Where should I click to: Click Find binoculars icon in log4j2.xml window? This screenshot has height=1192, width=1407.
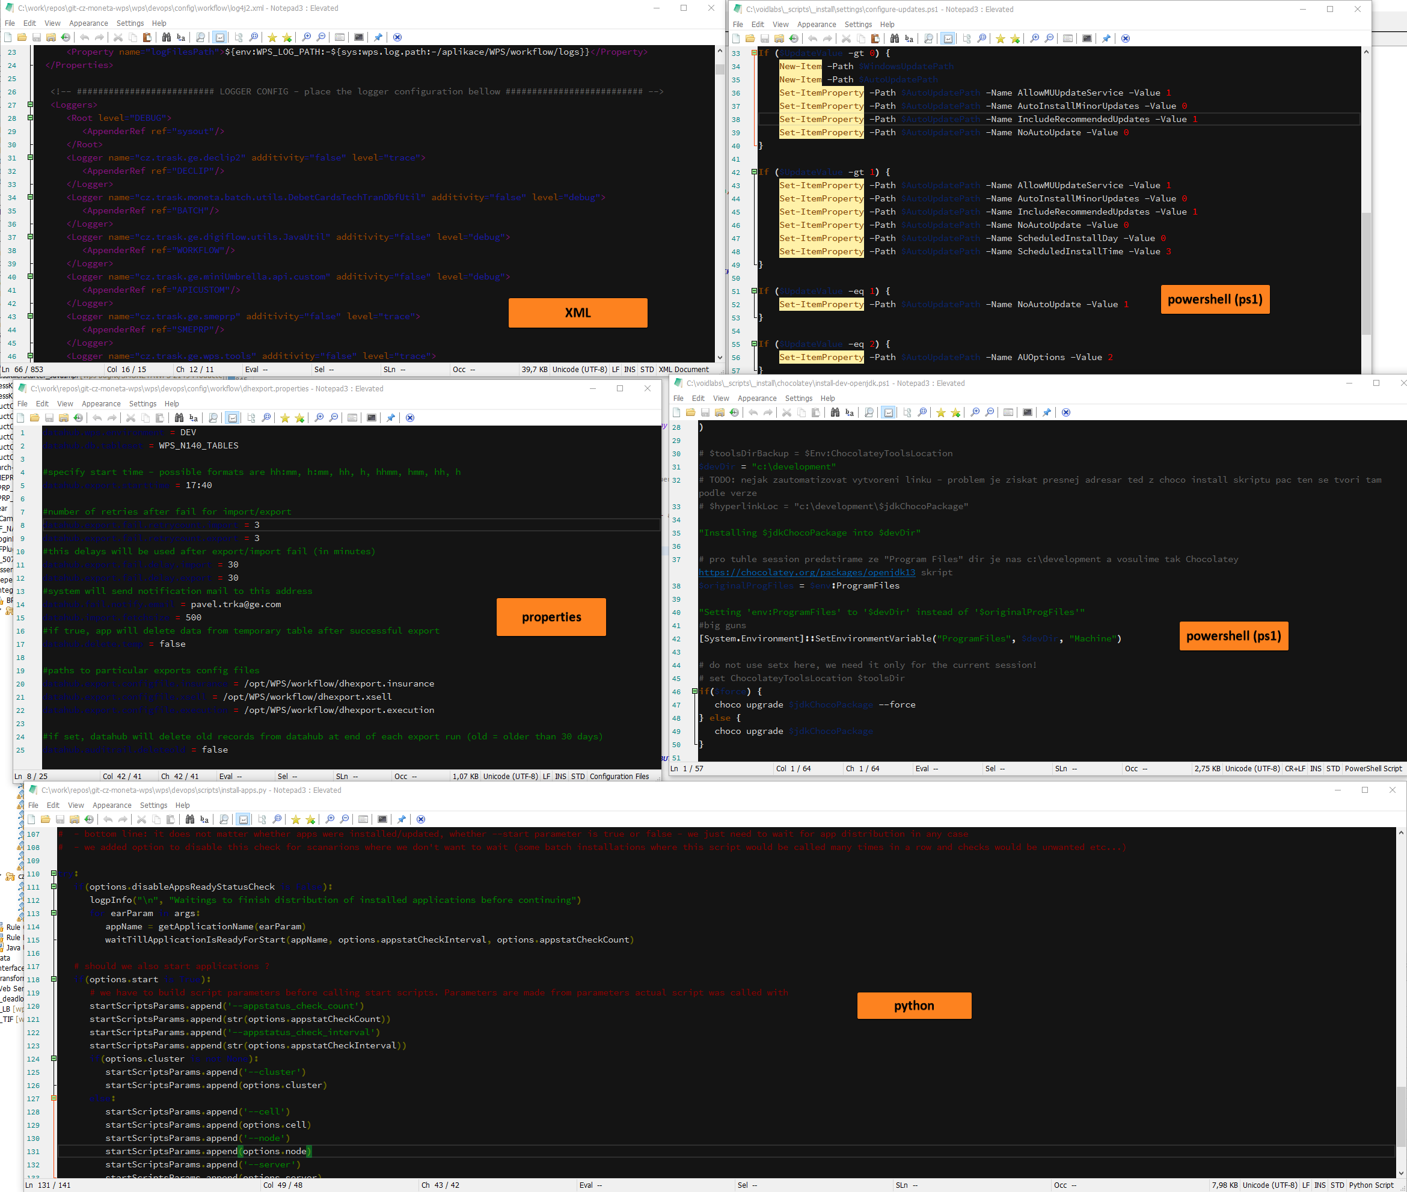click(x=166, y=37)
